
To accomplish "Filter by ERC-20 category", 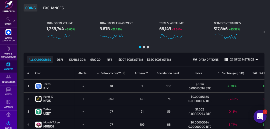I will [x=96, y=60].
